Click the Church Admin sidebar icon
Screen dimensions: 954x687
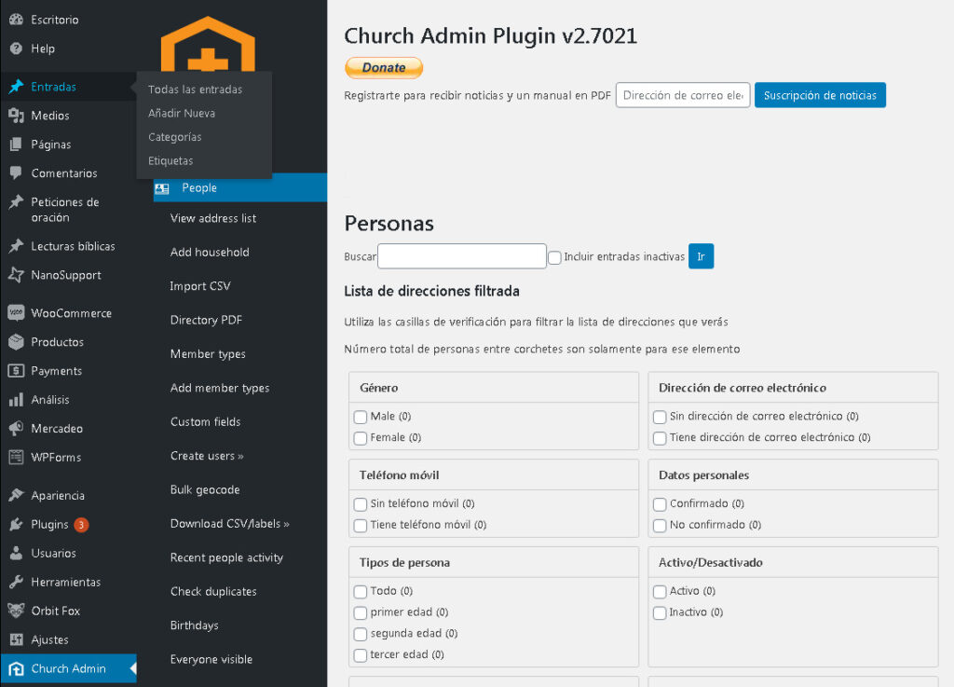pos(16,668)
